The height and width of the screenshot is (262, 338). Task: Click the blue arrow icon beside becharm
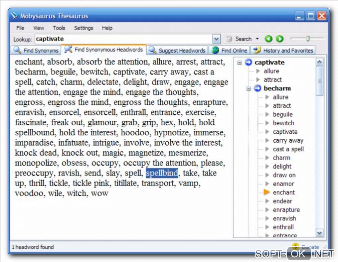coord(257,88)
